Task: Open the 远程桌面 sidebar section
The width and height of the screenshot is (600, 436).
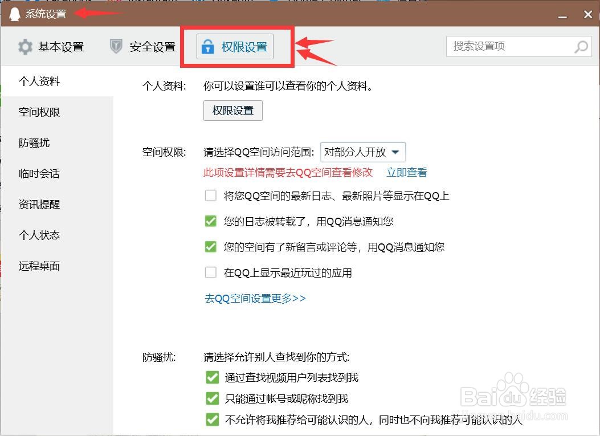Action: tap(39, 266)
